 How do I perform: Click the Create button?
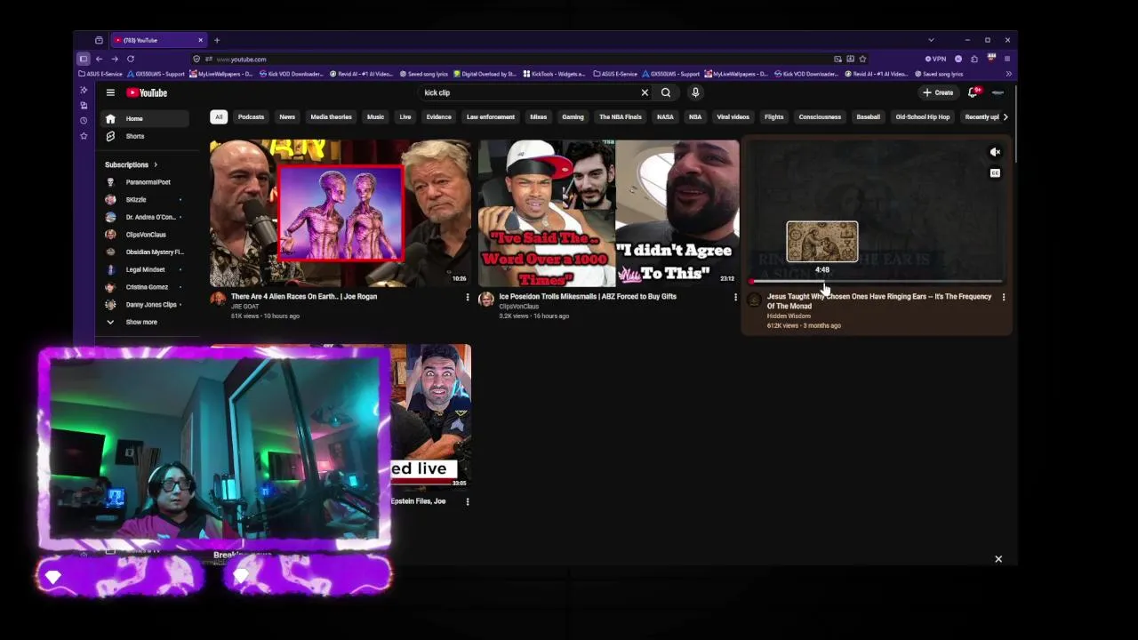coord(938,92)
